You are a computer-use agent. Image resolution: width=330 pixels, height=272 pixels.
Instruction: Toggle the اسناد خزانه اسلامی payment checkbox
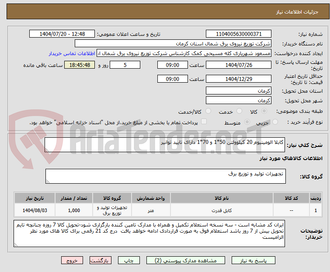coord(204,122)
